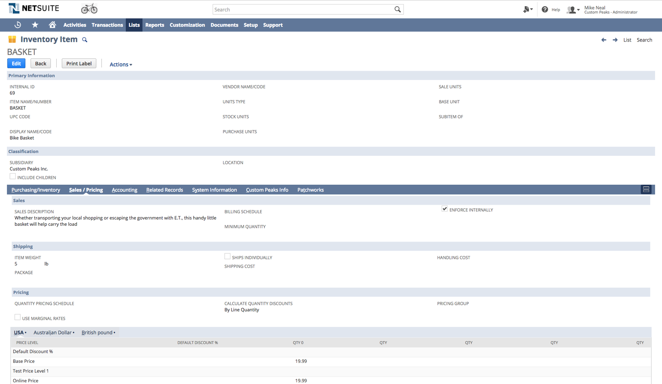Switch to the Purchasing/Inventory tab
The height and width of the screenshot is (384, 662).
[36, 190]
